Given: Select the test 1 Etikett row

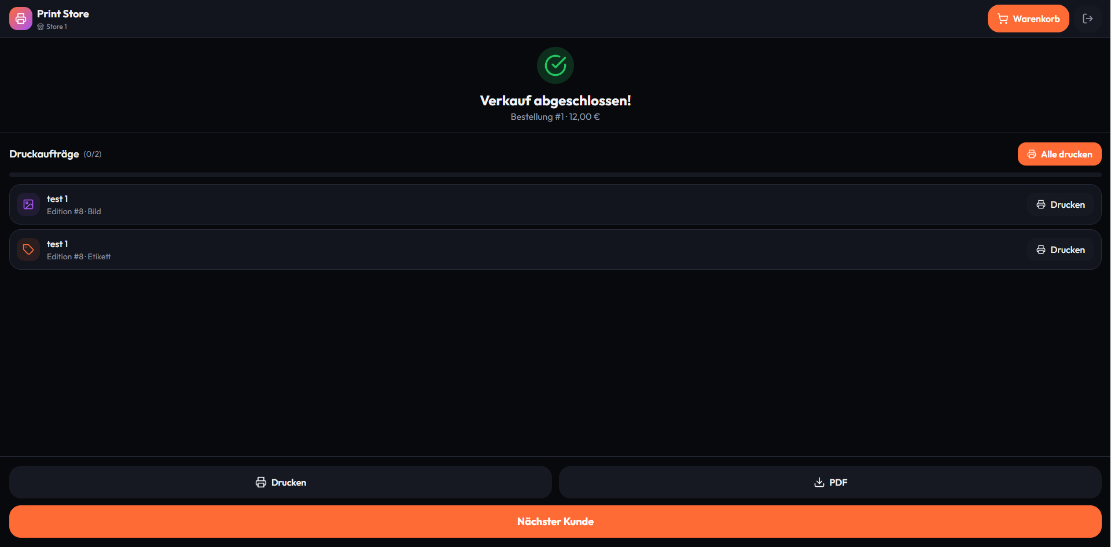Looking at the screenshot, I should click(555, 249).
